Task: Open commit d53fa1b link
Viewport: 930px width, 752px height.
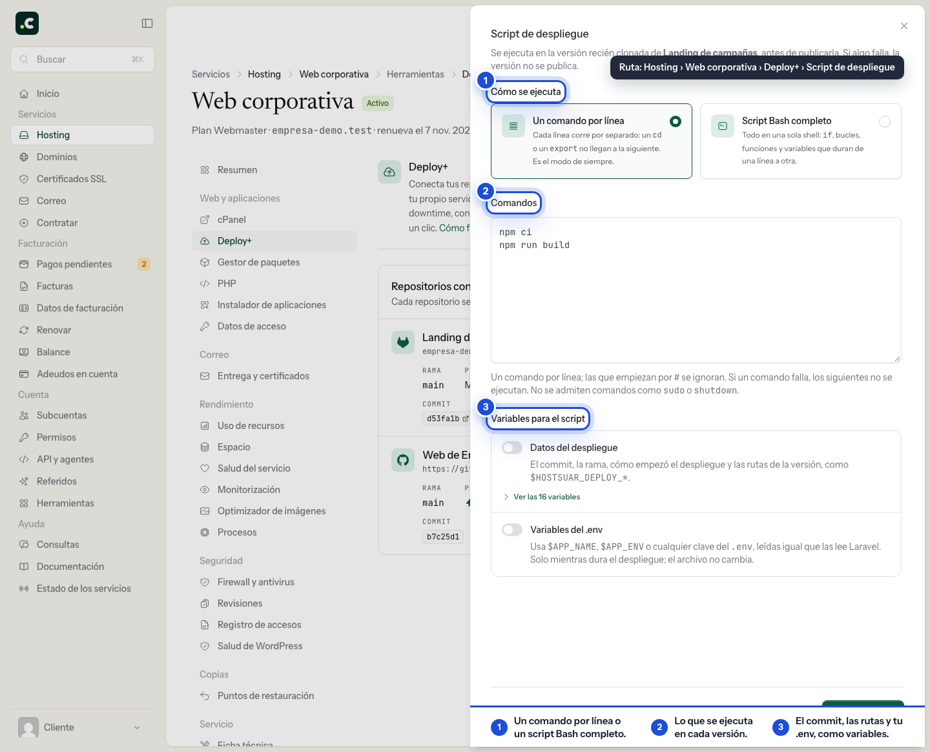Action: pos(447,419)
